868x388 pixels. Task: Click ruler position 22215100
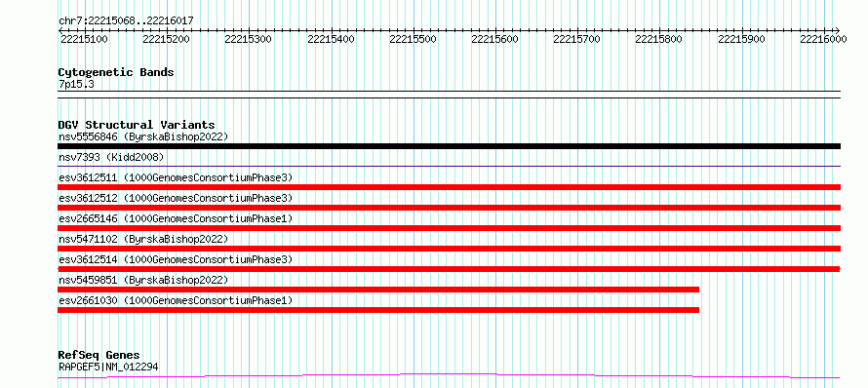coord(84,39)
